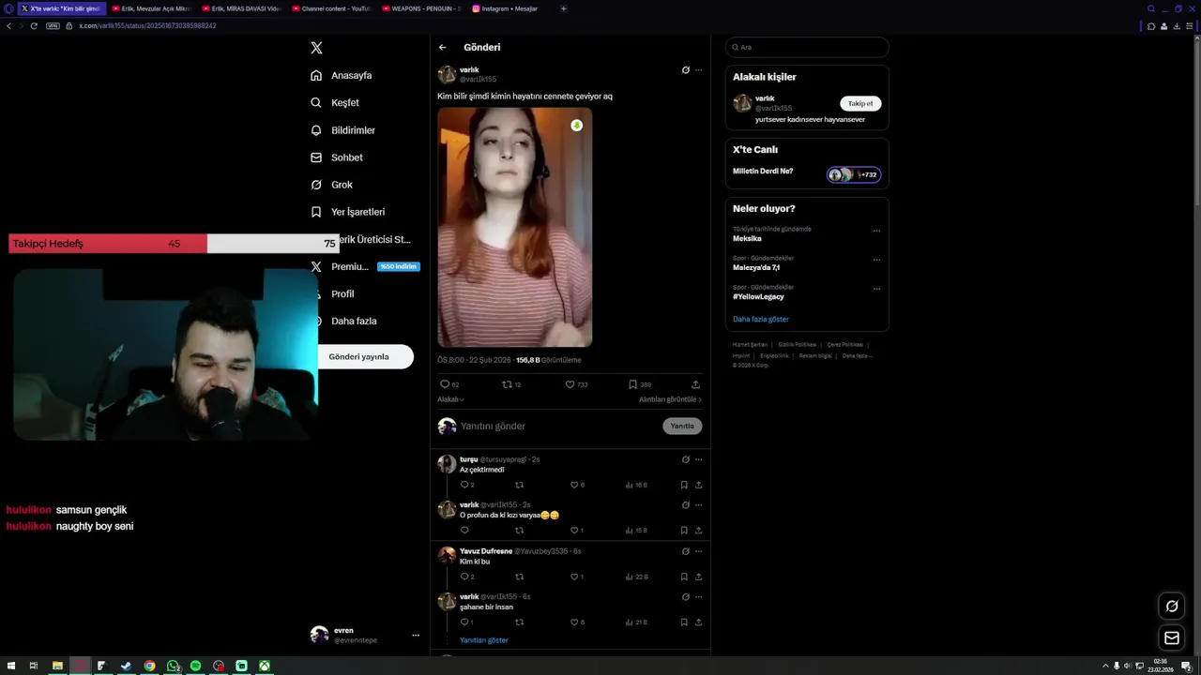Click Daha fazla göster in trends
Image resolution: width=1201 pixels, height=675 pixels.
[761, 319]
